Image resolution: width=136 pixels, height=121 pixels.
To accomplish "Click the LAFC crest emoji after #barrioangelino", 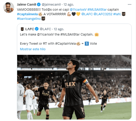I will [x=43, y=19].
